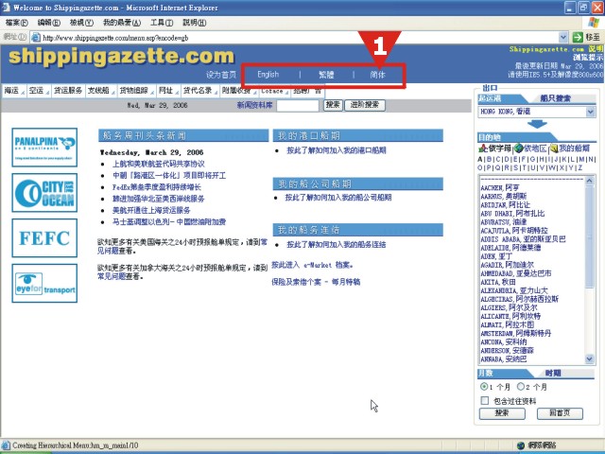This screenshot has height=454, width=605.
Task: Open the 货代名录 navigation menu
Action: tap(200, 91)
